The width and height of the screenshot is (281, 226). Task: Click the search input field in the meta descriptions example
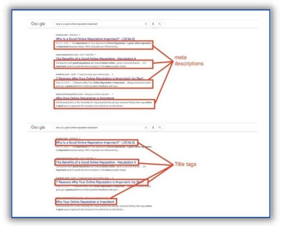pos(97,24)
